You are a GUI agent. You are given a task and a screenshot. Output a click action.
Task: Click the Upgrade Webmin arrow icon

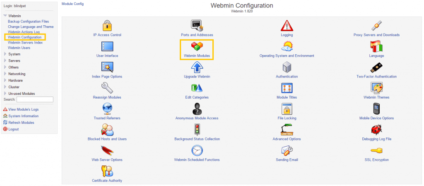[197, 68]
